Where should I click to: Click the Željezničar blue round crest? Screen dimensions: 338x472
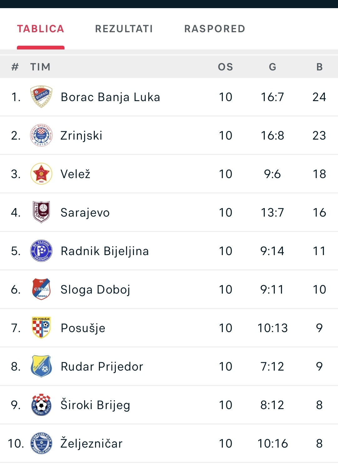pos(41,443)
